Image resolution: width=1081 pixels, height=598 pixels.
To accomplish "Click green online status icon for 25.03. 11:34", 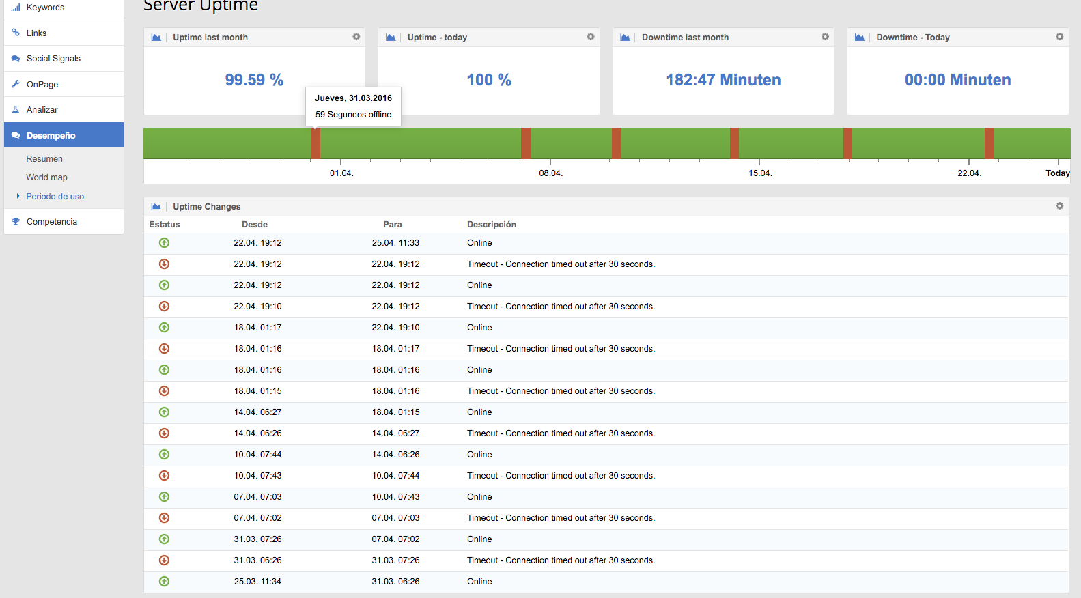I will pos(164,582).
